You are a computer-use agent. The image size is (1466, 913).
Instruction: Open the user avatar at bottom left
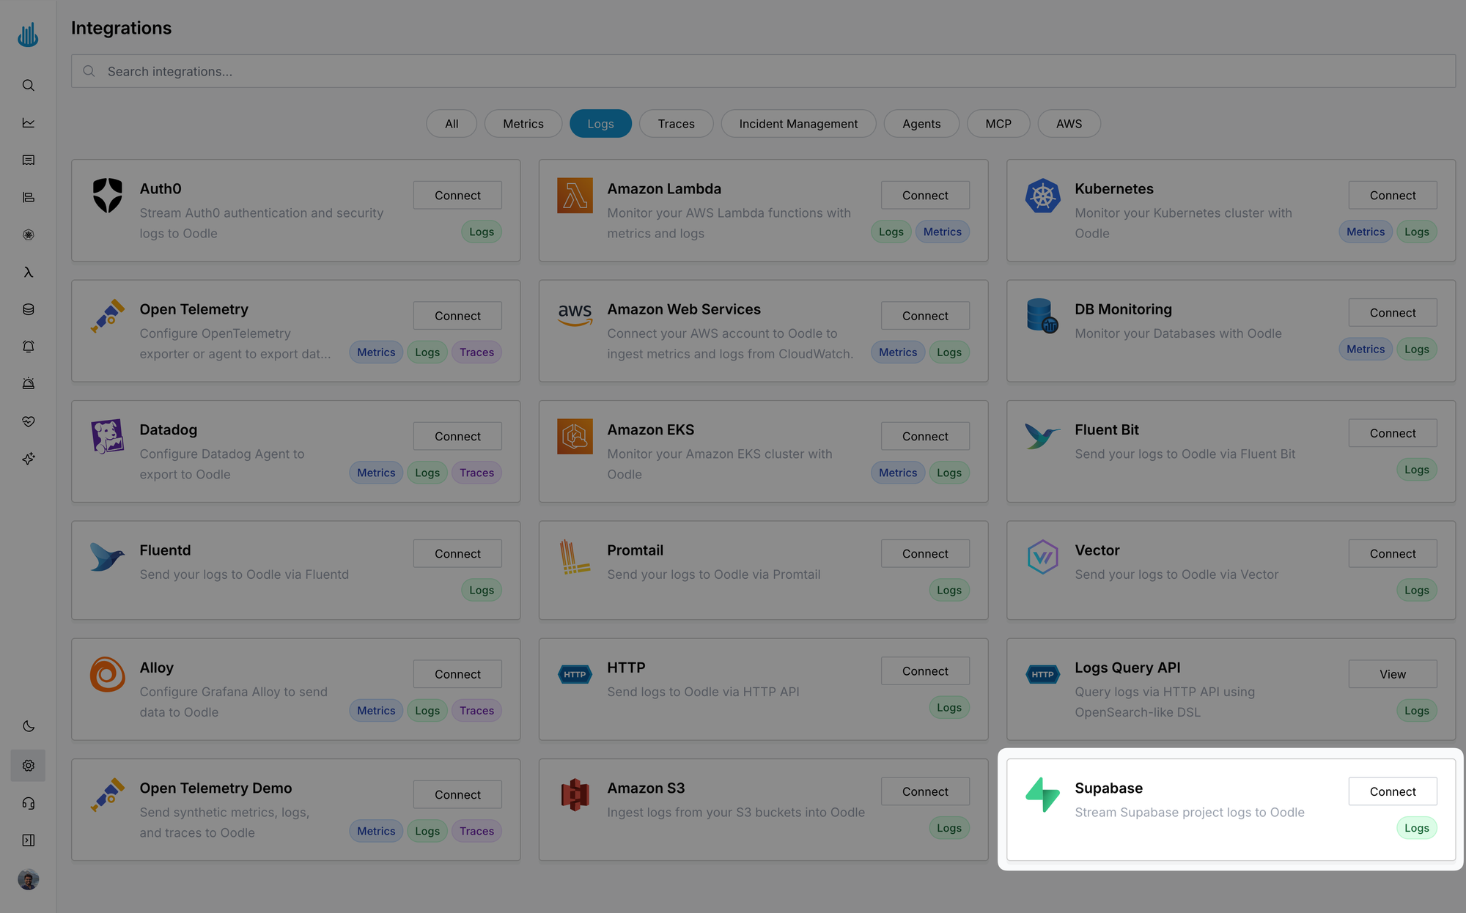(28, 879)
